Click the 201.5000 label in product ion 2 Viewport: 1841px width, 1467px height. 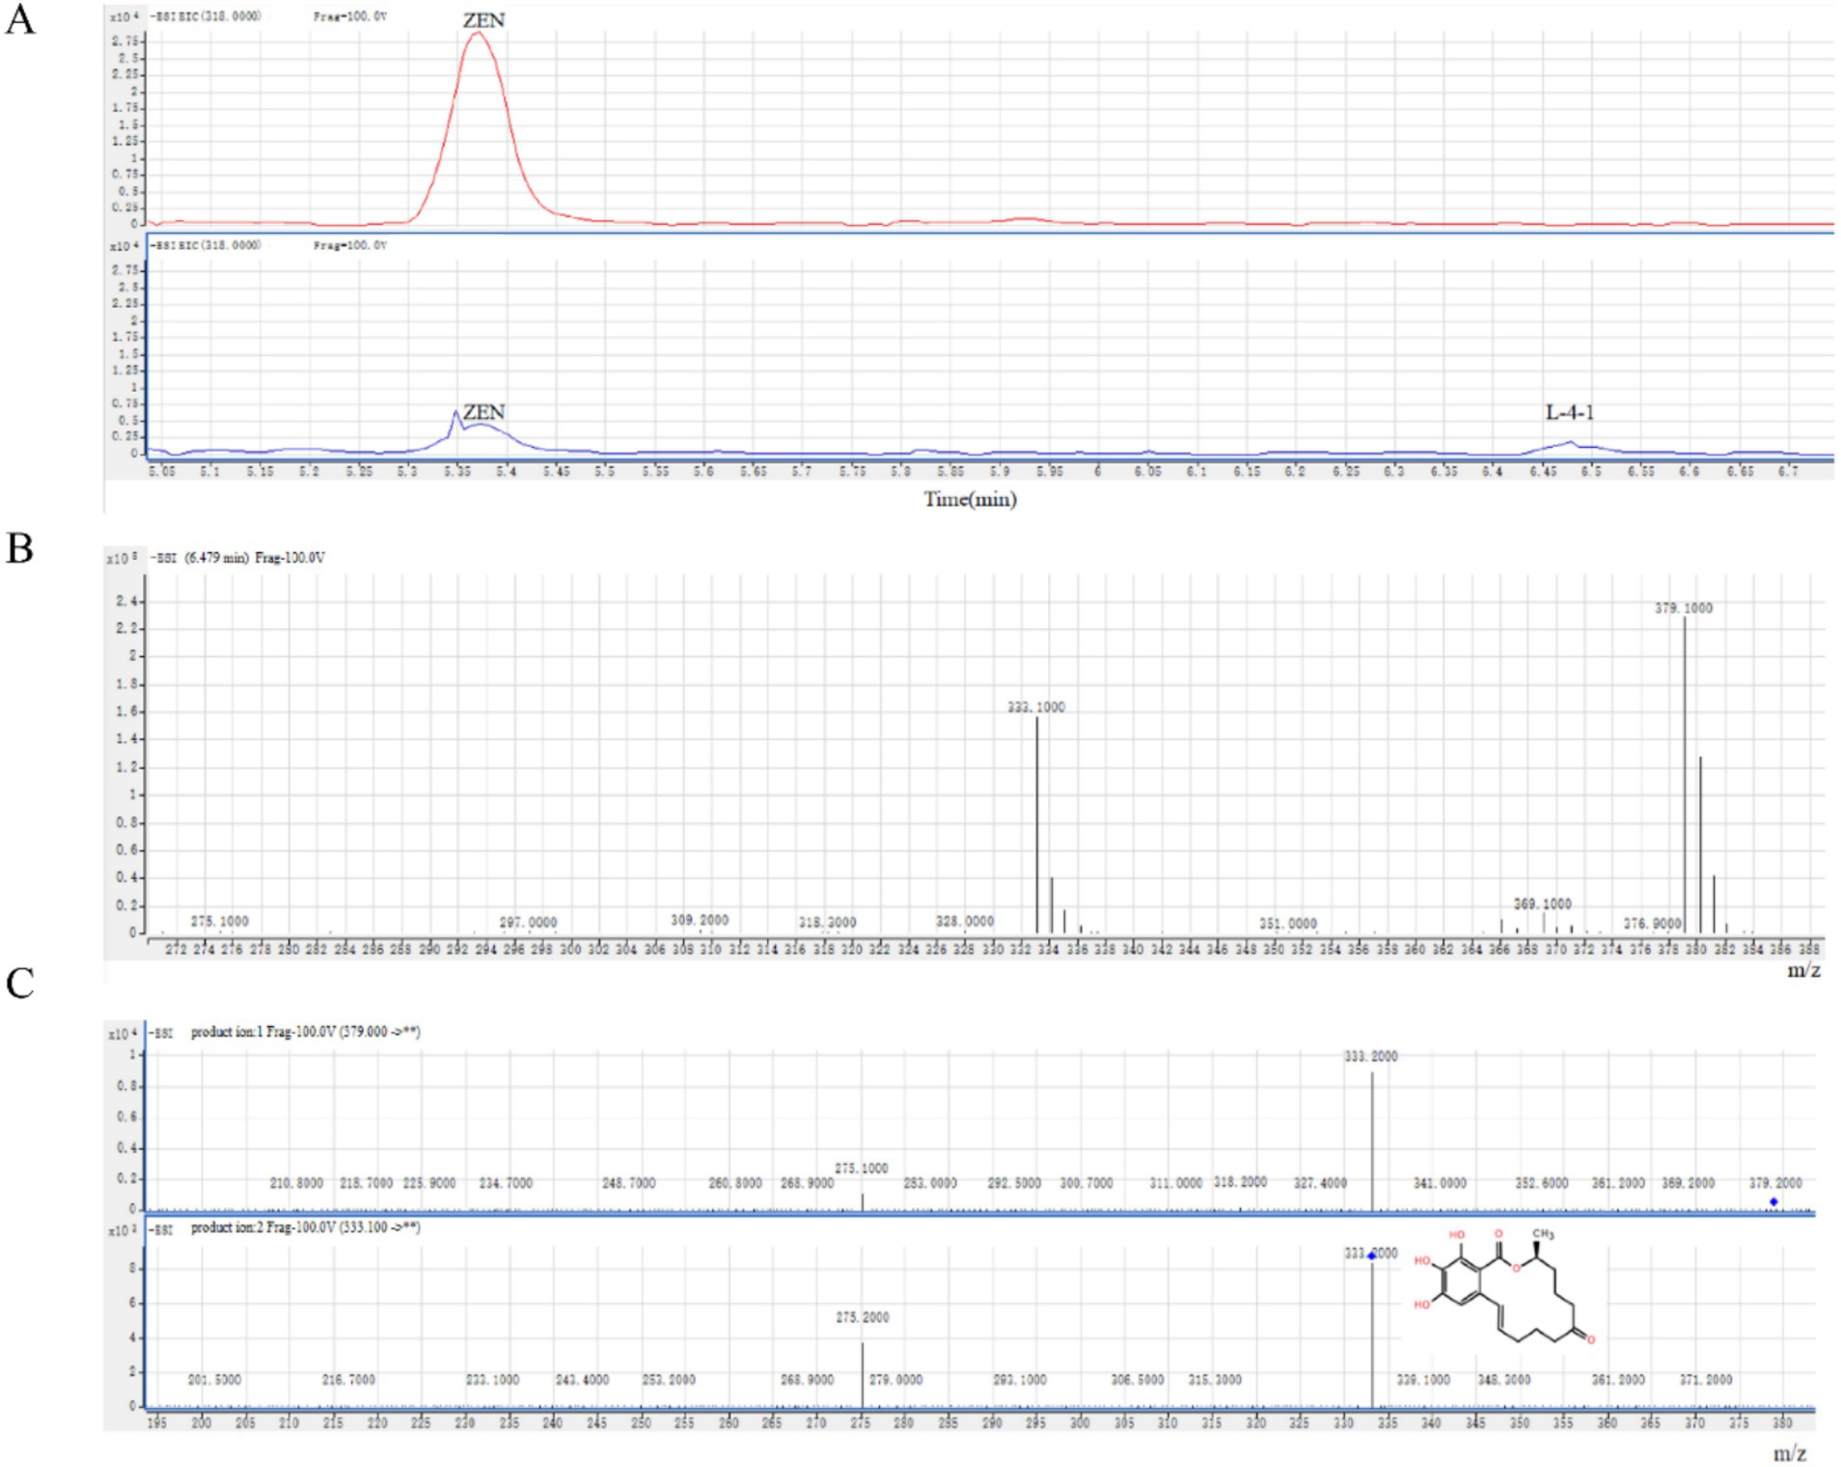click(214, 1380)
